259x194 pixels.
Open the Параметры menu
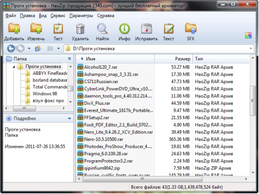[x=81, y=16]
